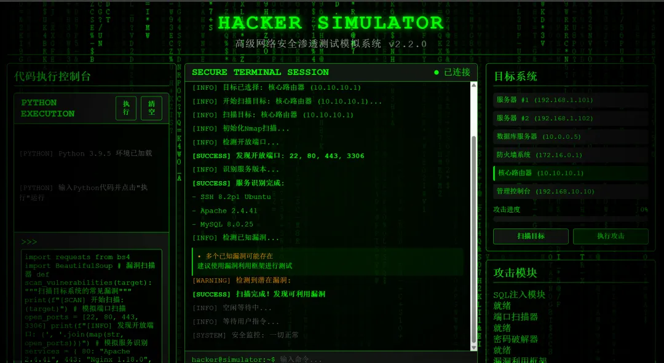Click the 执行攻击 attack button
This screenshot has height=363, width=664.
(611, 236)
